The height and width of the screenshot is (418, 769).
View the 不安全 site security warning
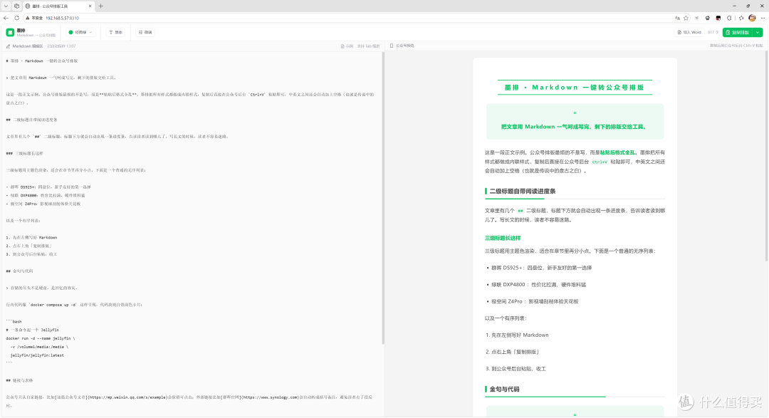34,18
